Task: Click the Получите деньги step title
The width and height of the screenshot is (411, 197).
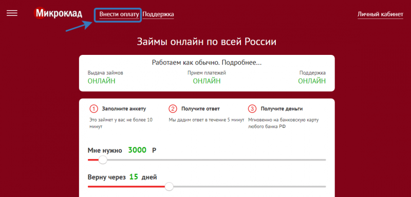Action: tap(282, 109)
